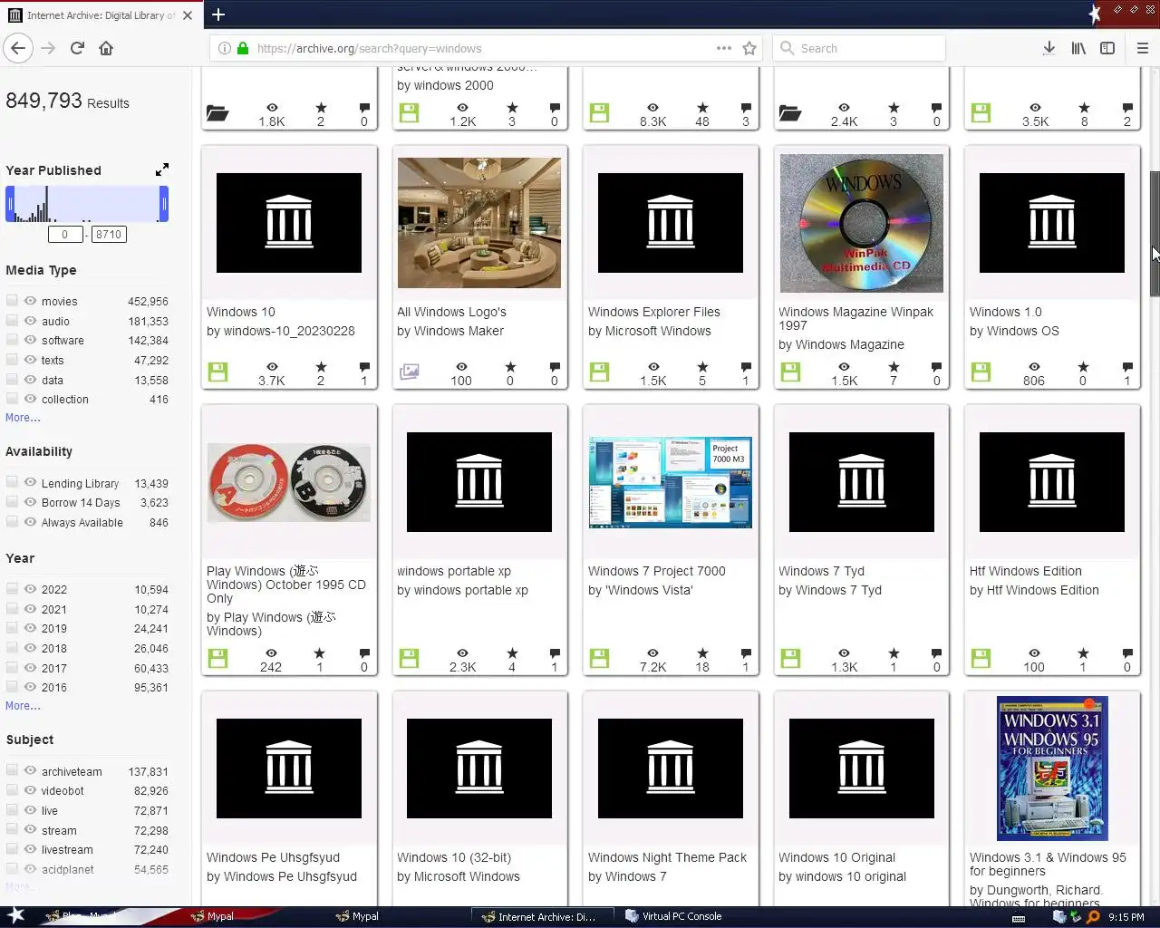Check the Borrow 14 Days checkbox
Screen dimensions: 1160x928
(12, 502)
